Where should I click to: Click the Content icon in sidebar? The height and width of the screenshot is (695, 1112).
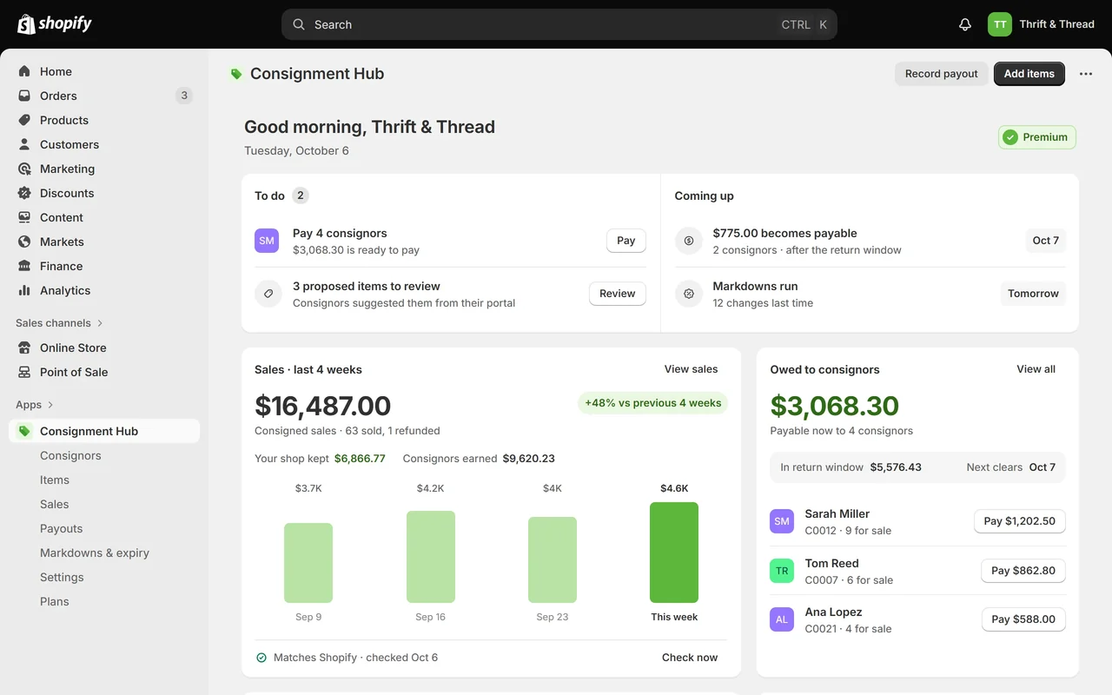tap(24, 217)
